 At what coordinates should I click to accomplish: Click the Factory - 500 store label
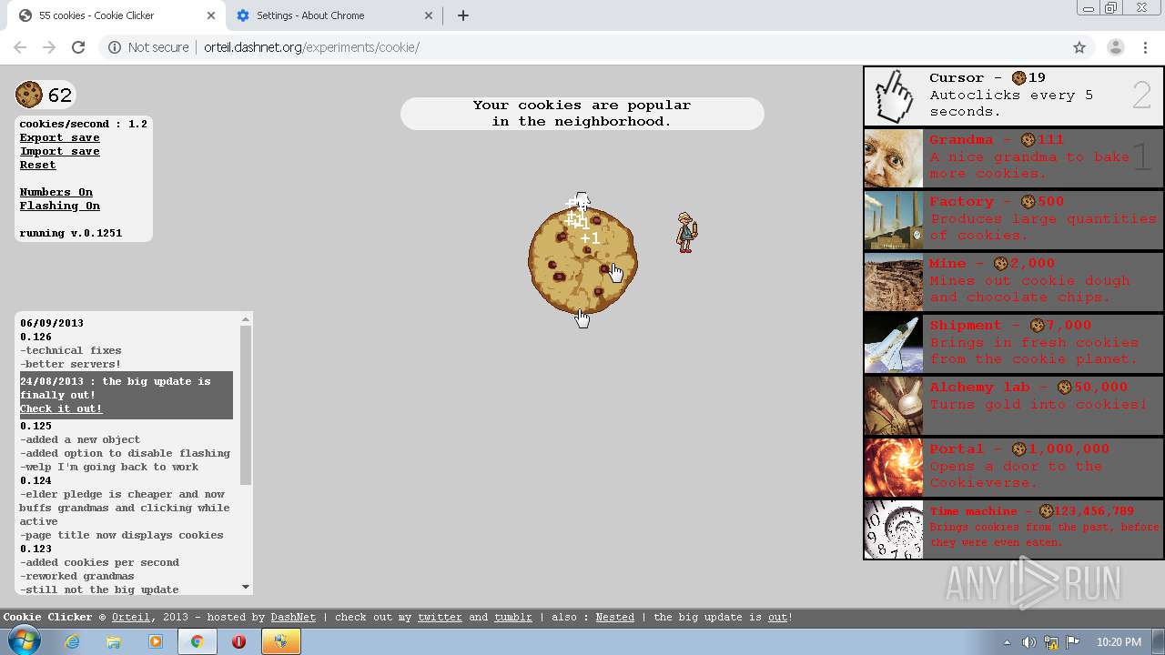pos(997,202)
